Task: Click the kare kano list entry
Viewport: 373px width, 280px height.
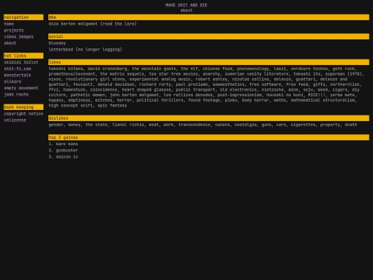Action: point(67,144)
